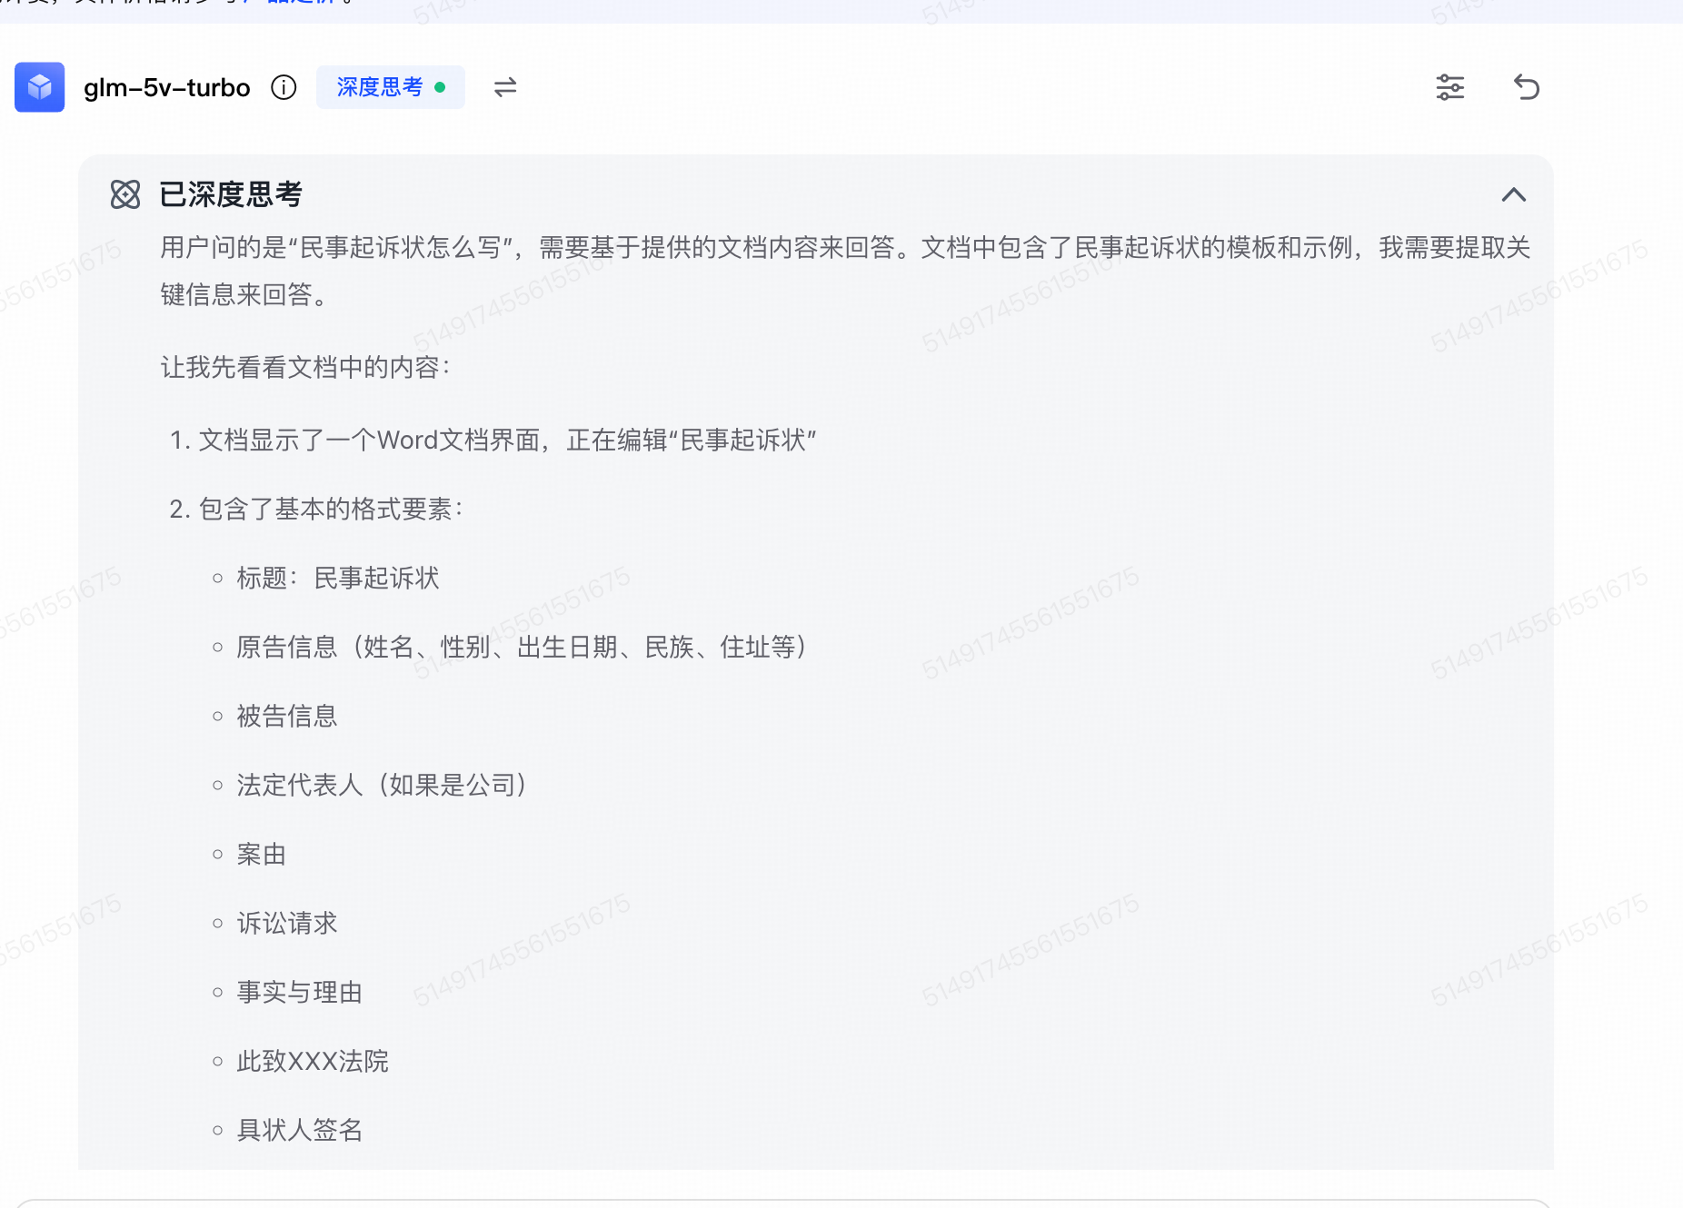This screenshot has height=1208, width=1683.
Task: Open info icon beside glm-5v-turbo
Action: 284,87
